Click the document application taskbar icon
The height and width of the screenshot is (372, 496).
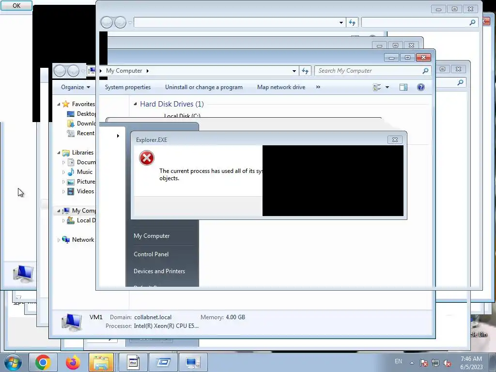click(x=133, y=362)
